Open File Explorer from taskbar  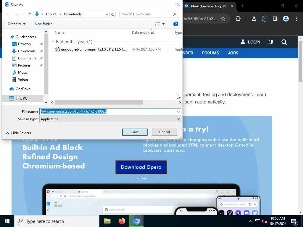[x=107, y=221]
